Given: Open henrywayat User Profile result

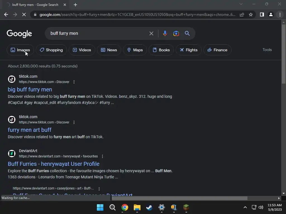Looking at the screenshot, I should coord(54,164).
